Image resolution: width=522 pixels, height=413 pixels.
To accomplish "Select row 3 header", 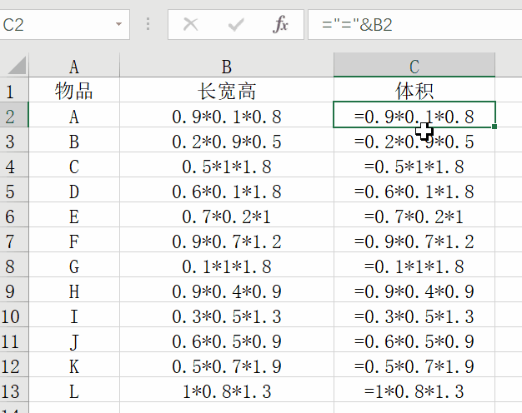I will point(14,140).
